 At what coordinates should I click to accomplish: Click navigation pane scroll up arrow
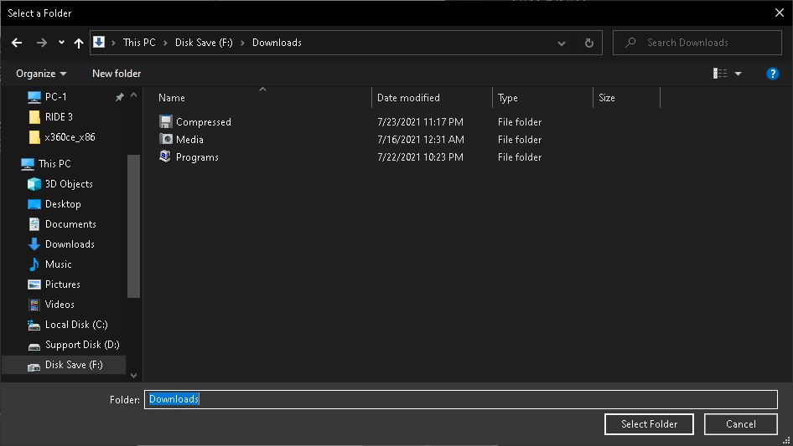(133, 95)
